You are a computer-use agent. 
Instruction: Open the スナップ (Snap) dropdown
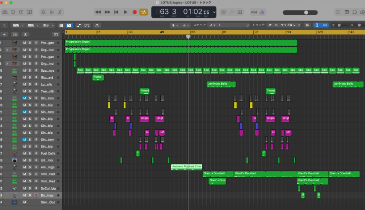228,25
